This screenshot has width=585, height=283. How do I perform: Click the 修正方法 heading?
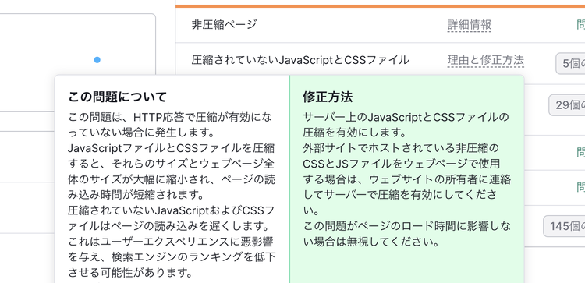pyautogui.click(x=328, y=97)
